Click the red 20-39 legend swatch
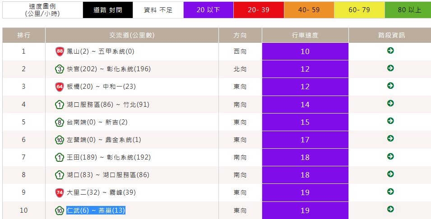The image size is (431, 219). 259,10
